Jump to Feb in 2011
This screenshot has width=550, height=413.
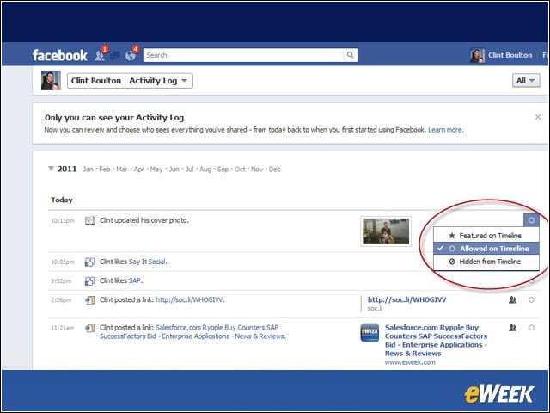105,170
